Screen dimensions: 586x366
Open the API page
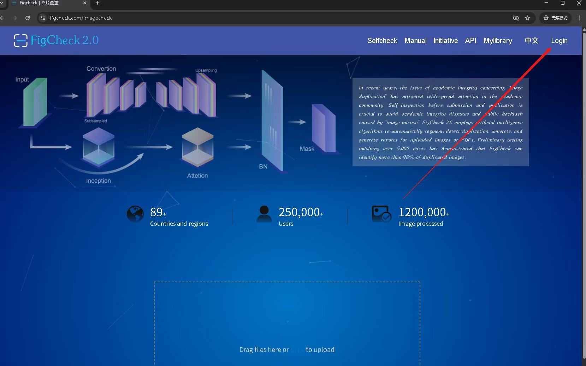(x=470, y=41)
